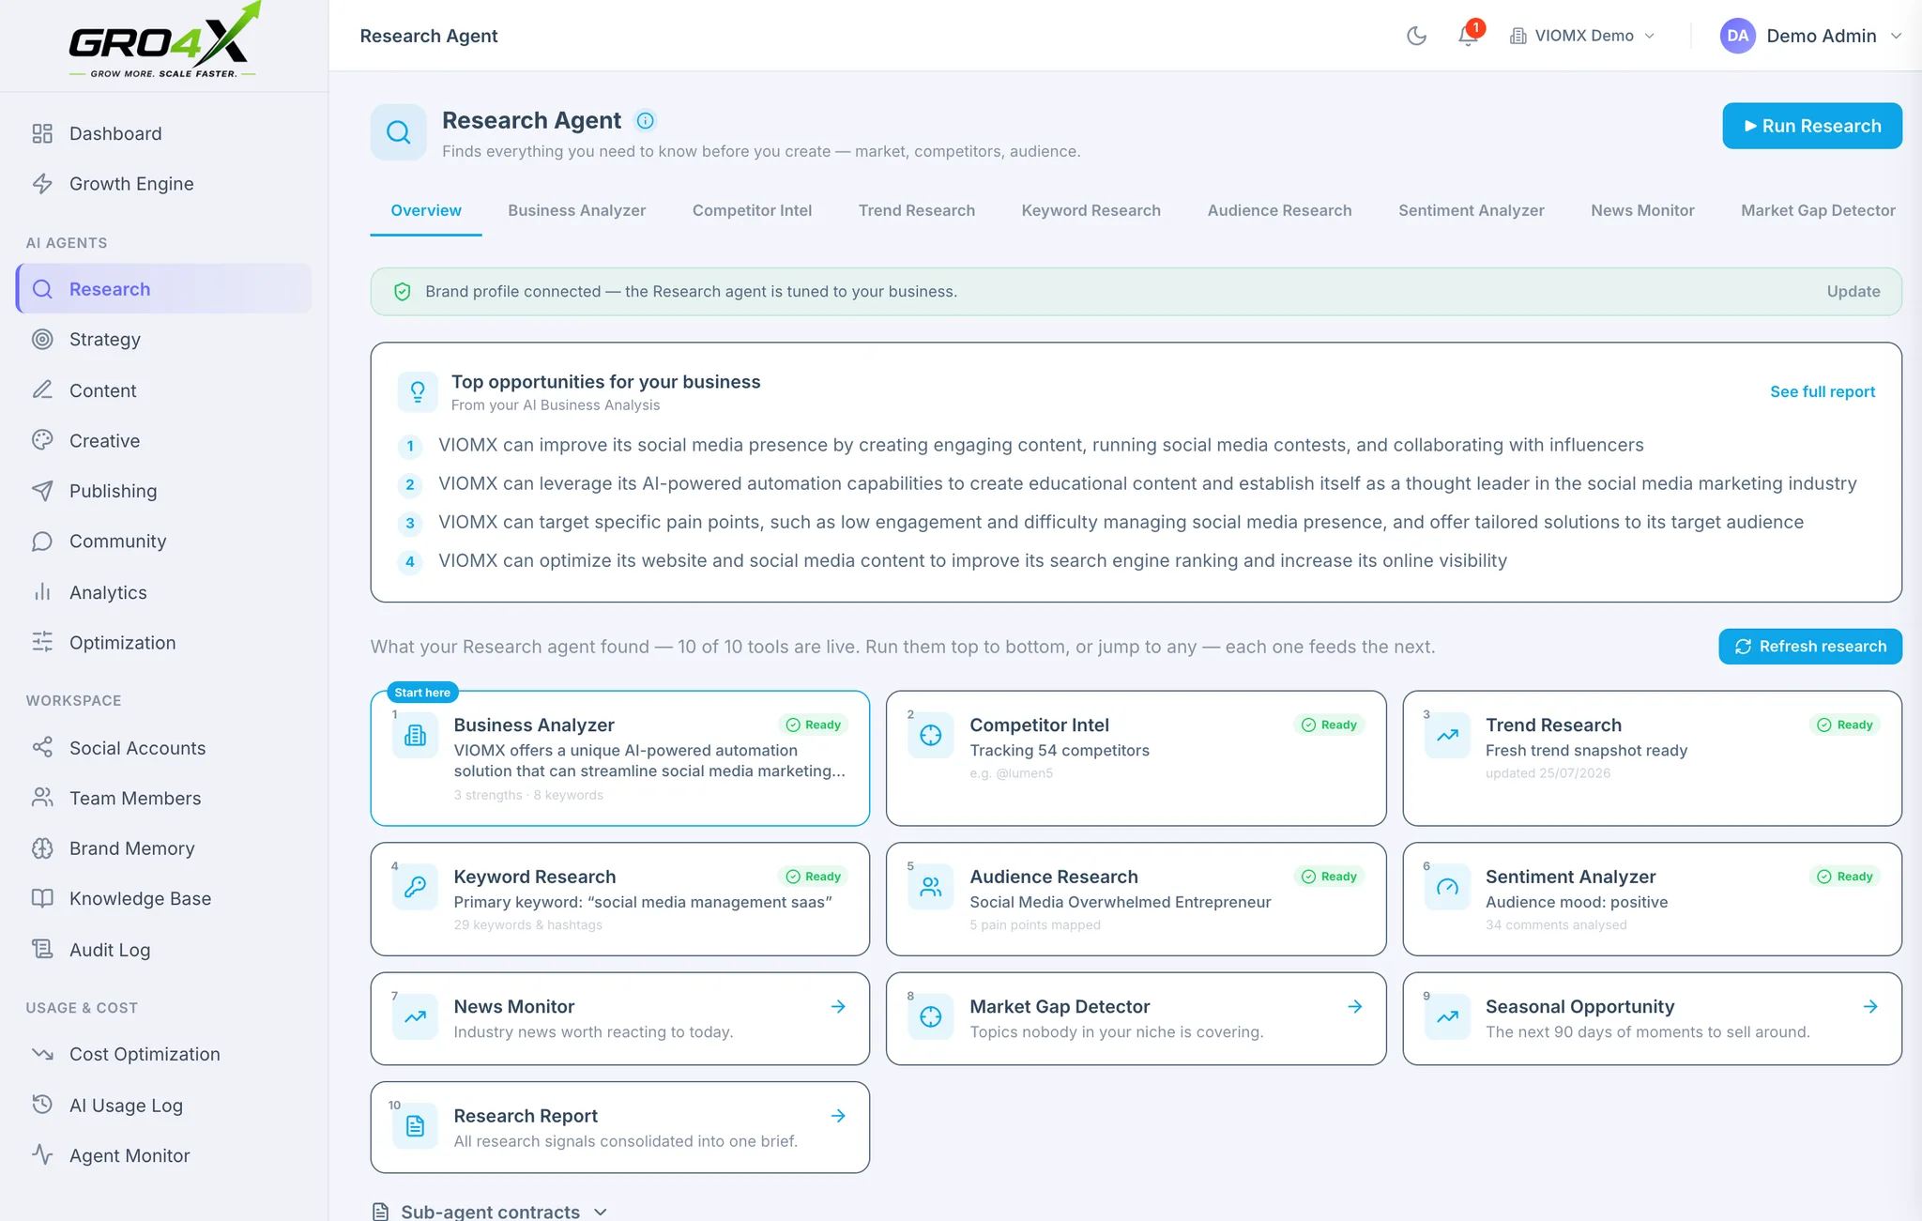The height and width of the screenshot is (1221, 1922).
Task: Click the first top opportunity about social media presence
Action: tap(1041, 445)
